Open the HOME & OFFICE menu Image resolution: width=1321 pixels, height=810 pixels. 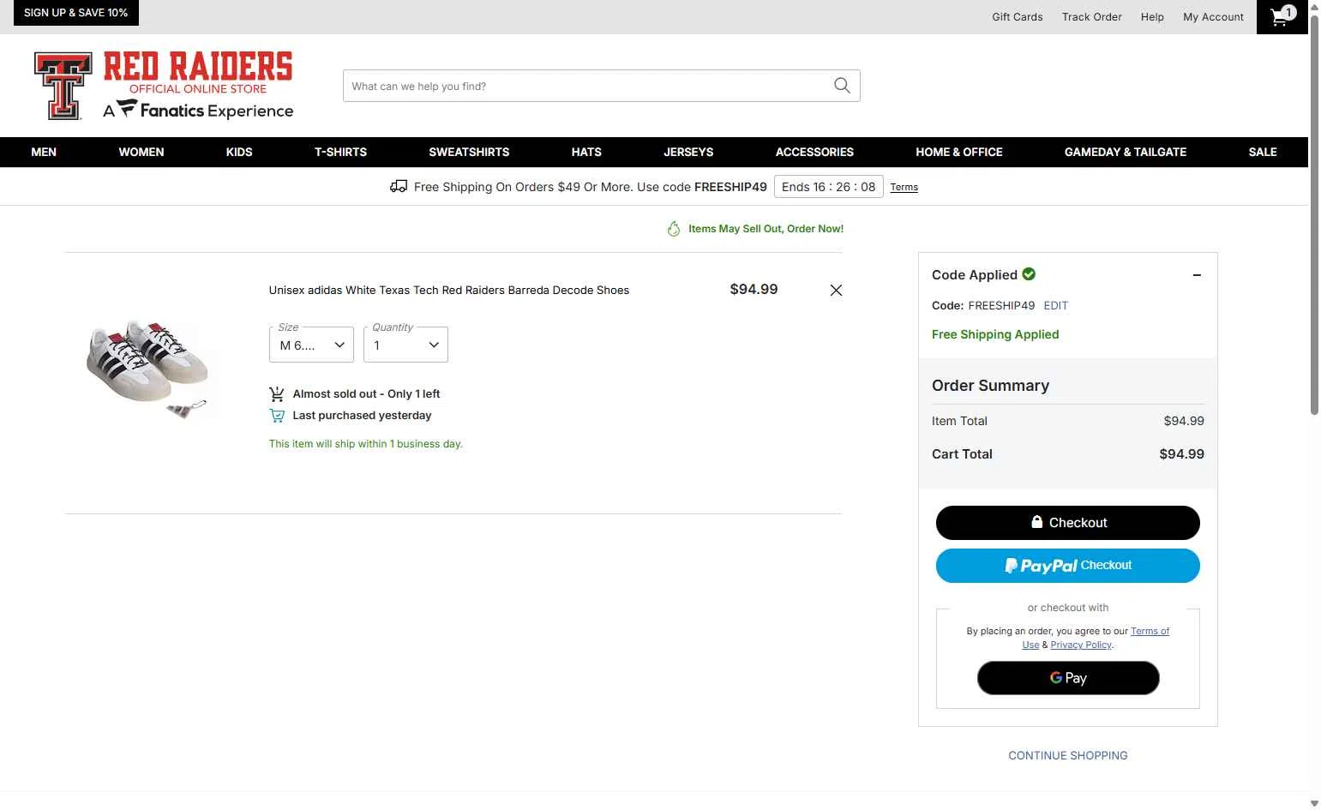pos(959,152)
